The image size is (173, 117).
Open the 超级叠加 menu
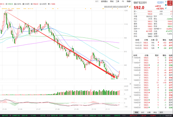(104, 2)
